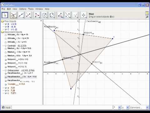Click the Undo icon
The image size is (150, 113).
[x=147, y=13]
